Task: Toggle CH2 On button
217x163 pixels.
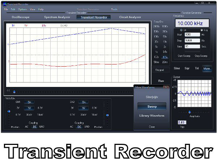Action: point(84,102)
